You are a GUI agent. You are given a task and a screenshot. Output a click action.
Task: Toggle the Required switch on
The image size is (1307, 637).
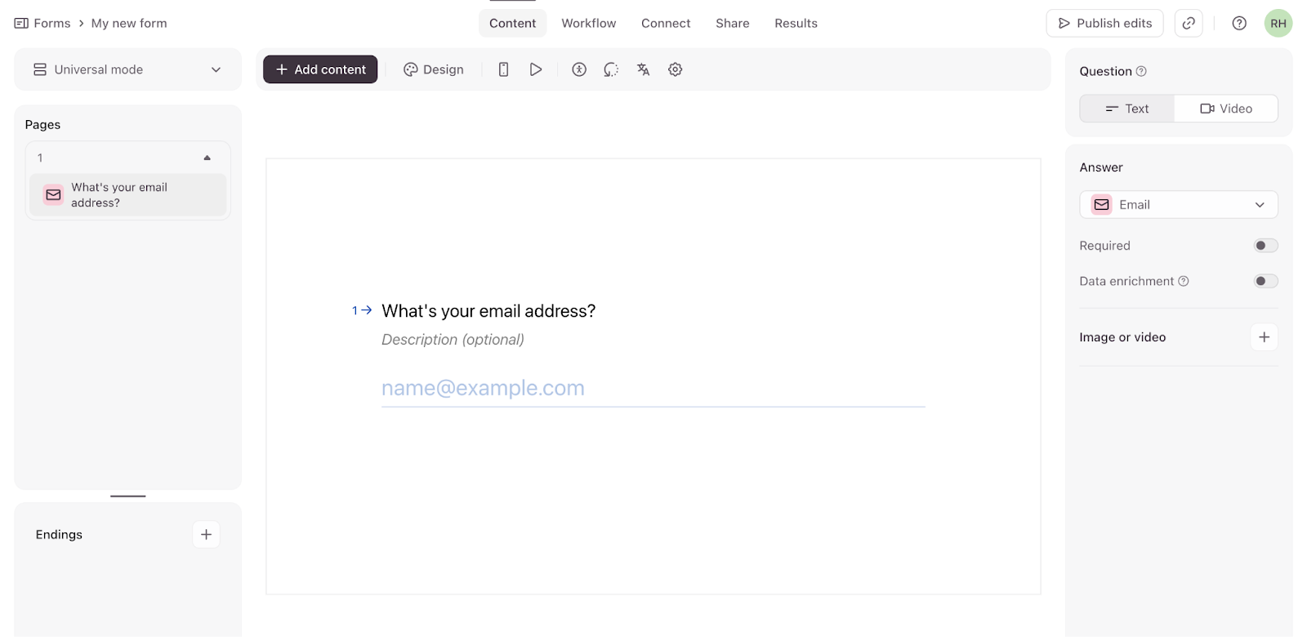tap(1265, 246)
